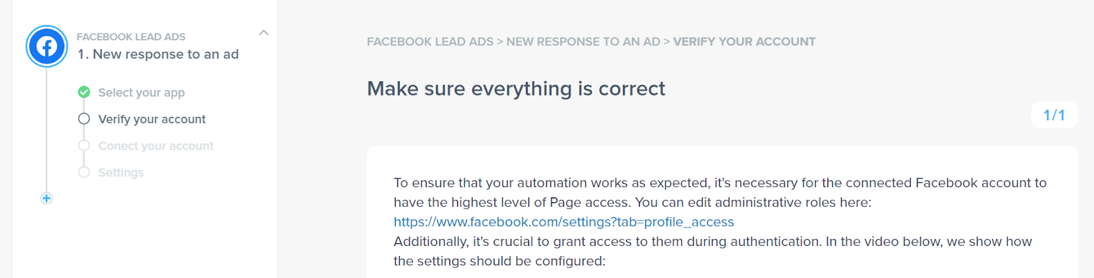The height and width of the screenshot is (278, 1094).
Task: Go to the Conect your account step label
Action: [x=156, y=145]
